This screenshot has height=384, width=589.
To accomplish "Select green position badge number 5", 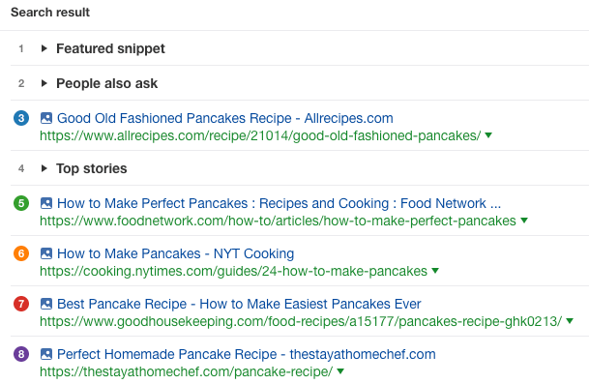I will click(21, 203).
